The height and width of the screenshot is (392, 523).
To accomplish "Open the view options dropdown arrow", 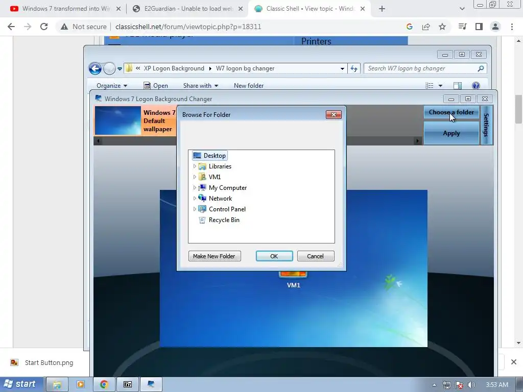I will tap(440, 86).
